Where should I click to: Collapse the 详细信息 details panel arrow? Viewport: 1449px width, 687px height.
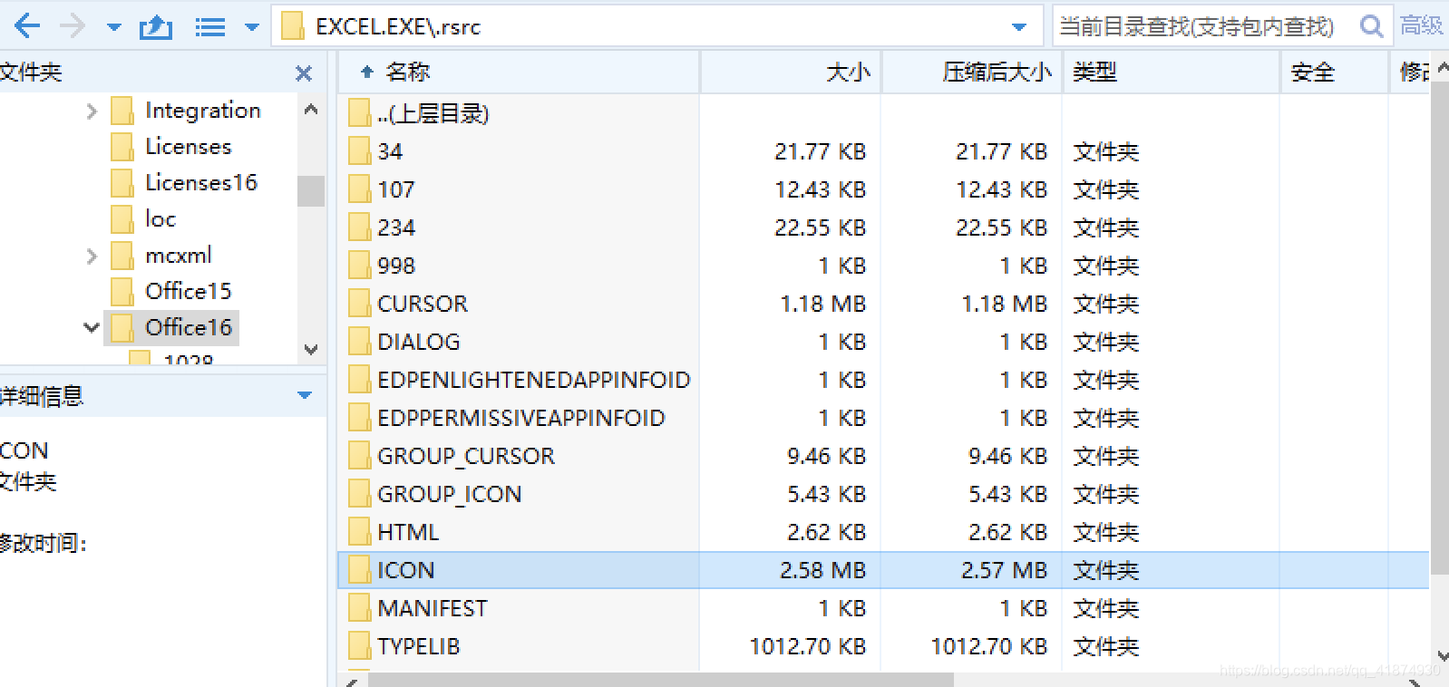pyautogui.click(x=305, y=395)
